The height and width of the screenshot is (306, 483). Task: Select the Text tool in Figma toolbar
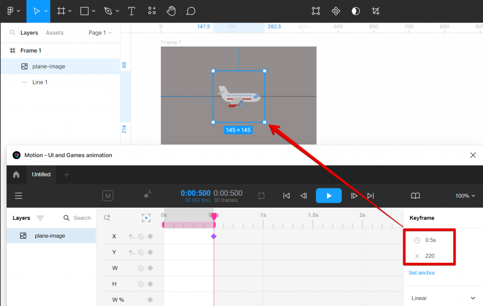[132, 11]
